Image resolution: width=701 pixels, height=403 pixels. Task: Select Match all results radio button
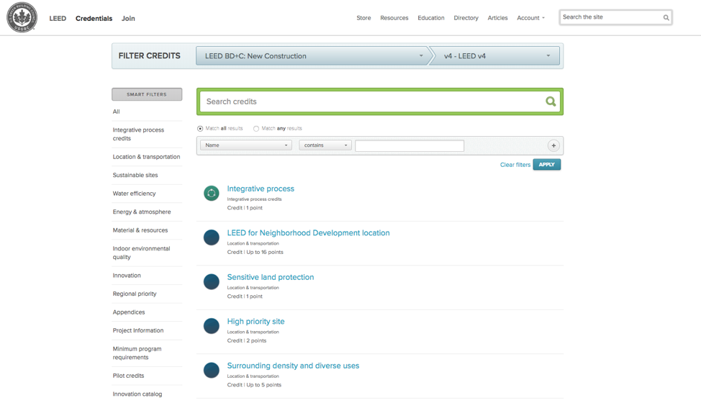[x=200, y=129]
